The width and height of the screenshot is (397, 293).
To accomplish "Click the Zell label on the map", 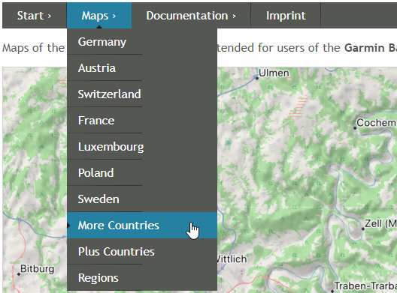I will click(380, 223).
